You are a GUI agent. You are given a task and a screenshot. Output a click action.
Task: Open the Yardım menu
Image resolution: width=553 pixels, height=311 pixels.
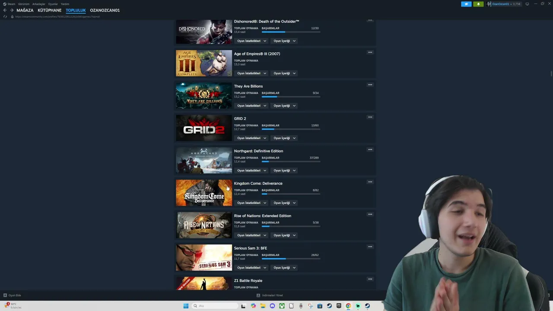65,4
